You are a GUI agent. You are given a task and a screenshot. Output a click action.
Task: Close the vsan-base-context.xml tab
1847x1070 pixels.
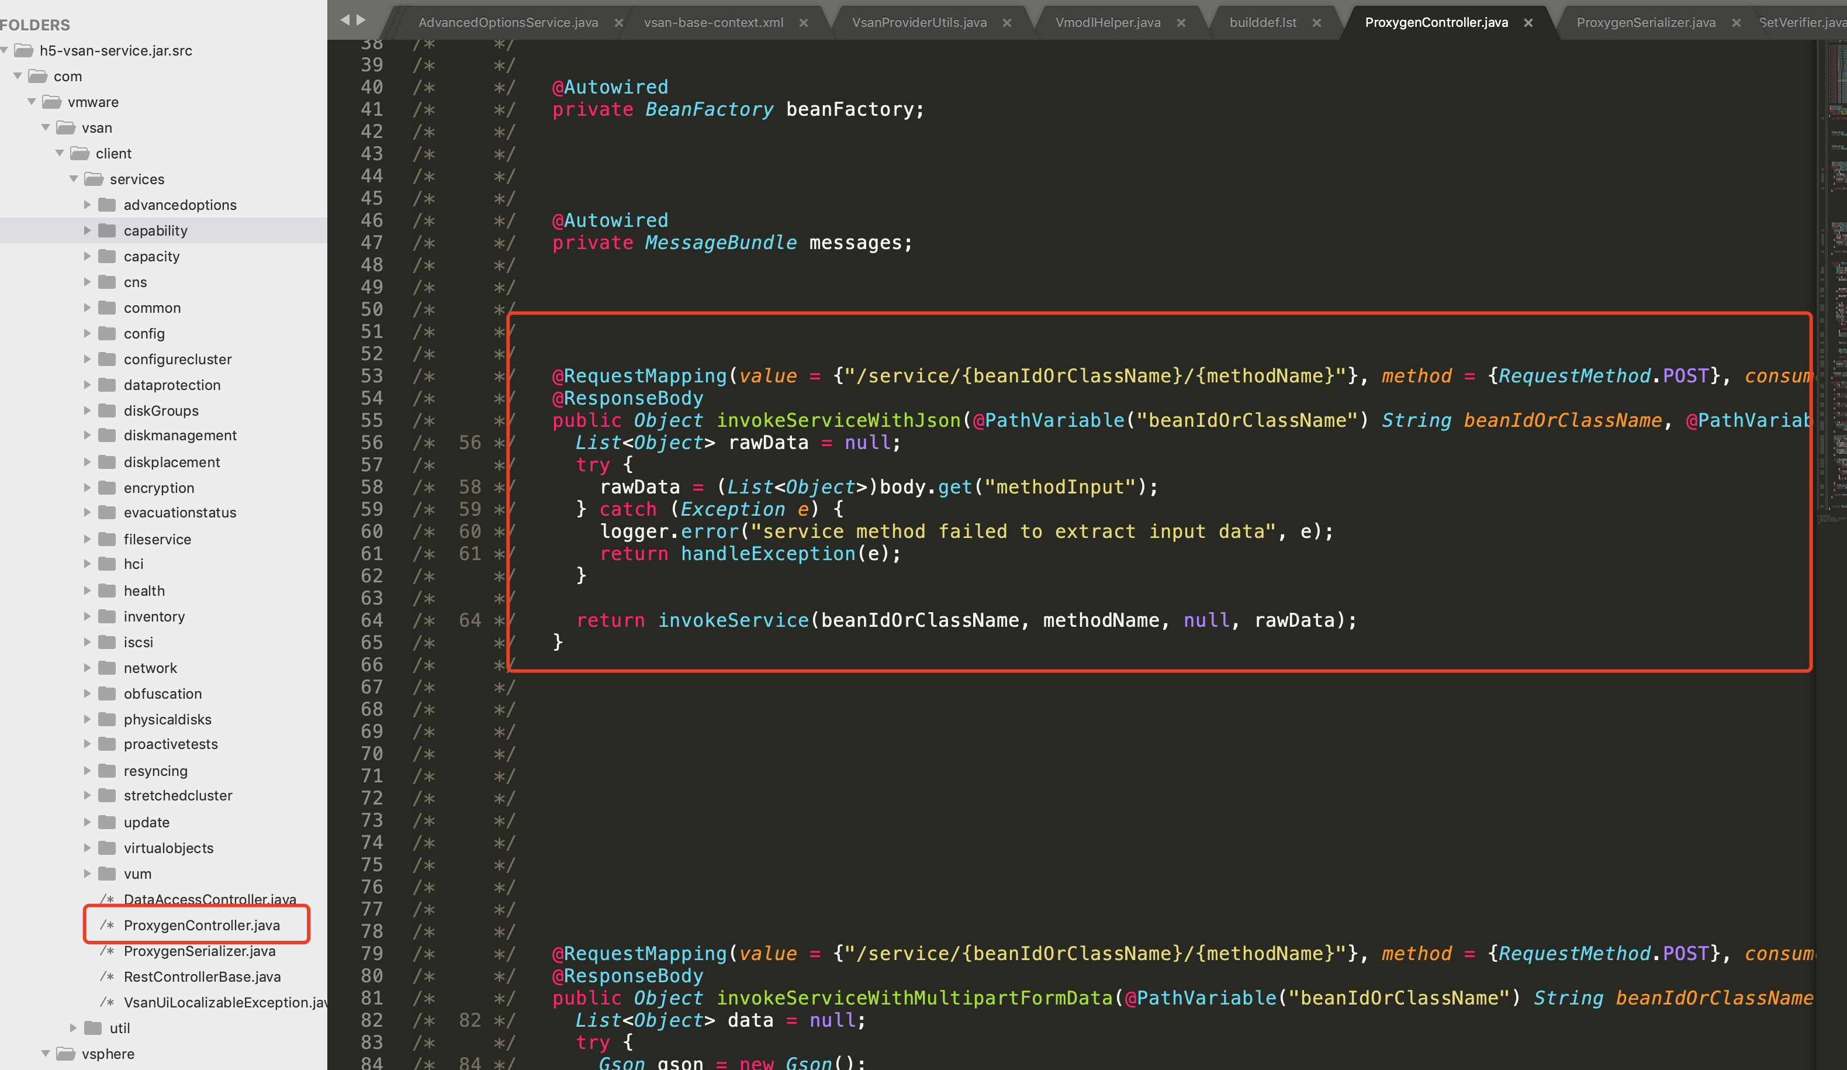[803, 23]
